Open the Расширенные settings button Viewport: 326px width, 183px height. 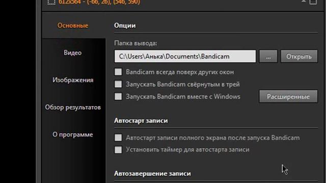(x=288, y=96)
